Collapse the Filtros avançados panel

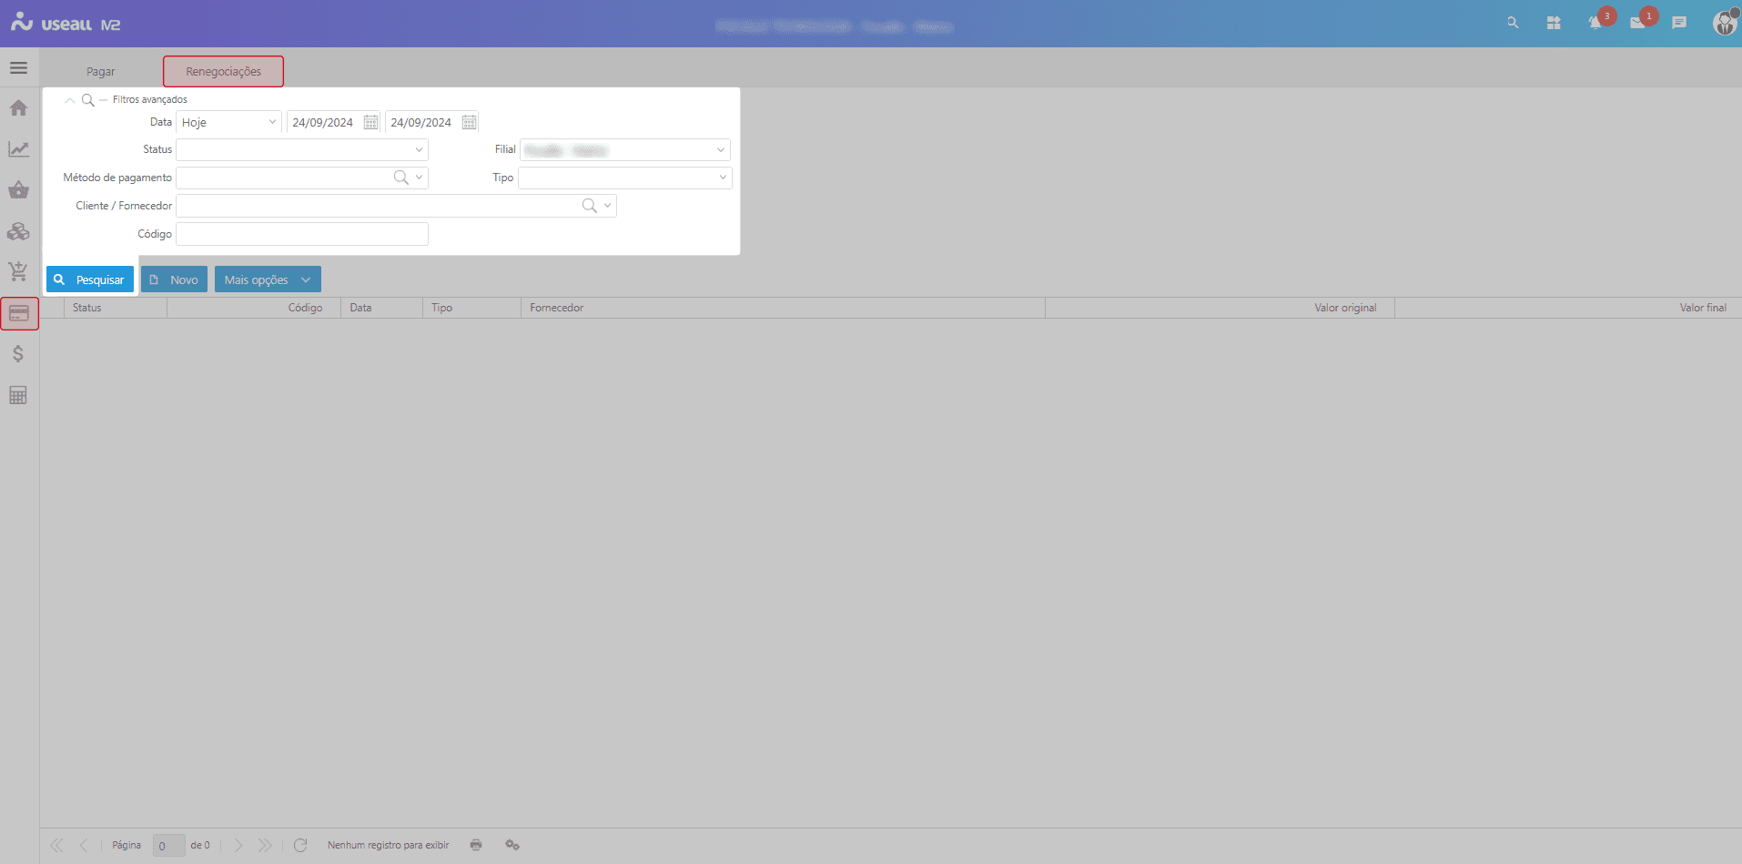click(70, 100)
